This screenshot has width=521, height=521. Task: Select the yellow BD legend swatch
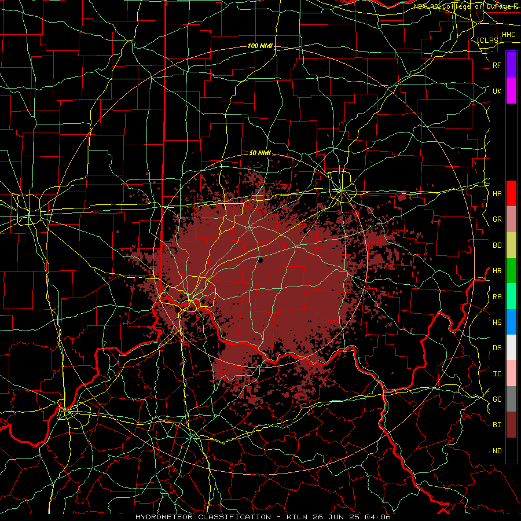[x=511, y=245]
